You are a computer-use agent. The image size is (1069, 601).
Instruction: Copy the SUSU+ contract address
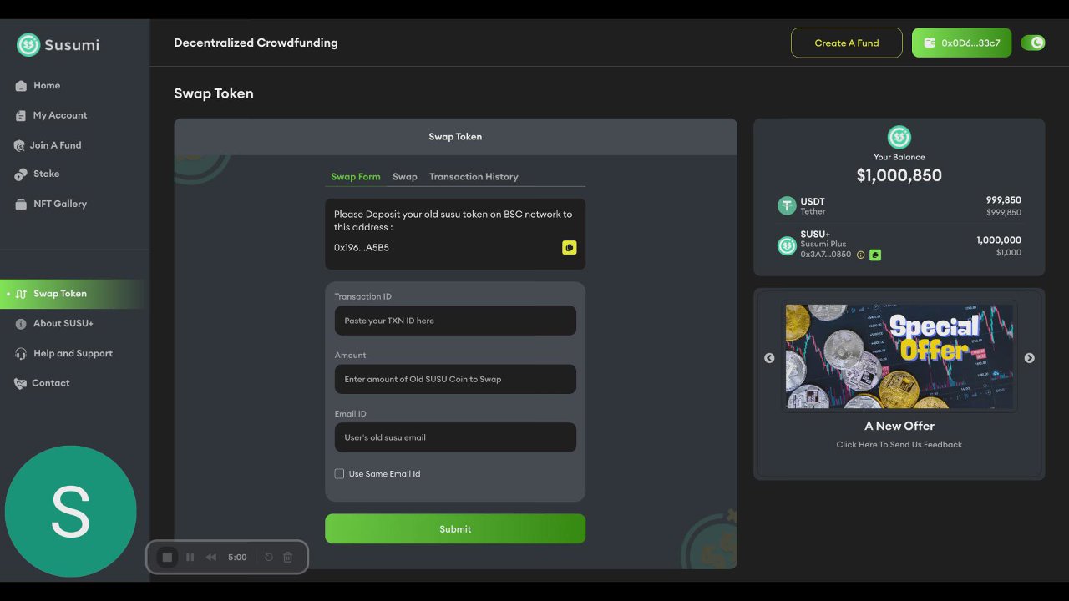point(875,255)
